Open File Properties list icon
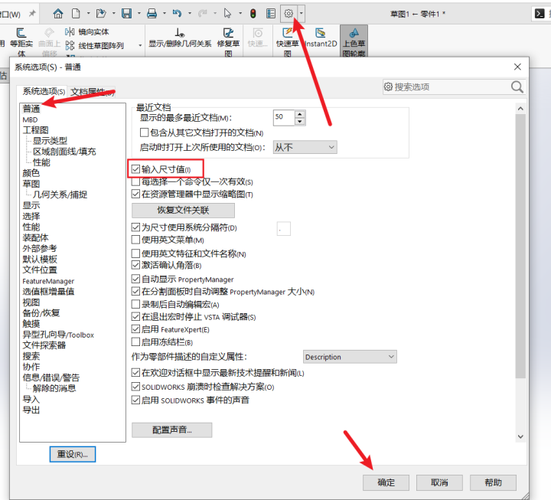The image size is (551, 500). (x=271, y=14)
